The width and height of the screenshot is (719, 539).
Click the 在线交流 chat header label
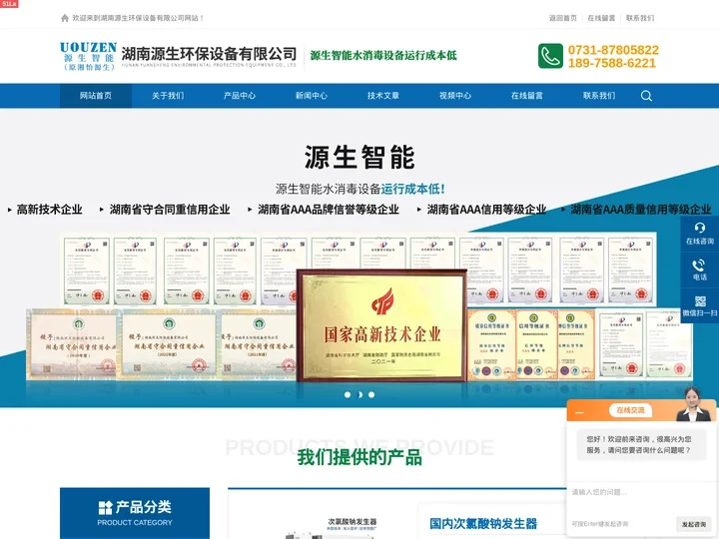point(630,410)
